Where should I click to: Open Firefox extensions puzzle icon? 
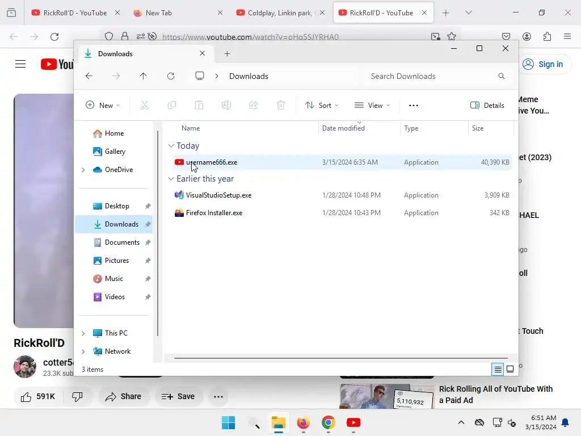coord(548,36)
